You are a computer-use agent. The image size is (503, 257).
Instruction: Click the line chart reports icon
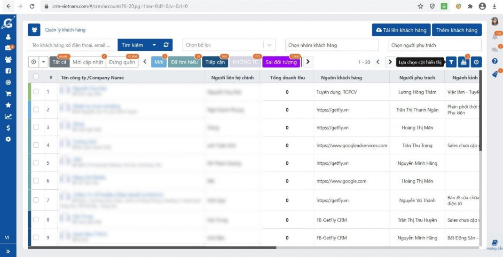pos(8,117)
